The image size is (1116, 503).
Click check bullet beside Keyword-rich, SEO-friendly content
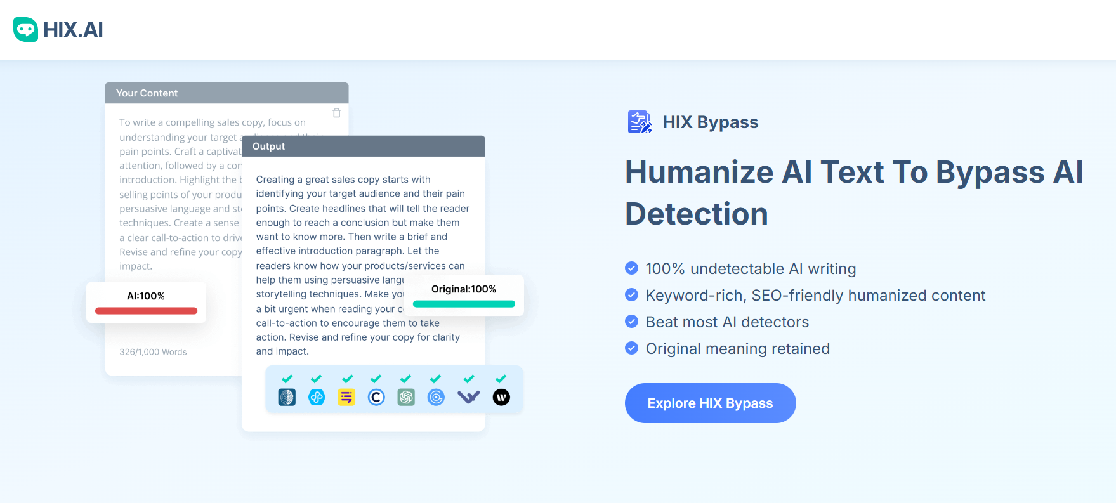click(631, 295)
